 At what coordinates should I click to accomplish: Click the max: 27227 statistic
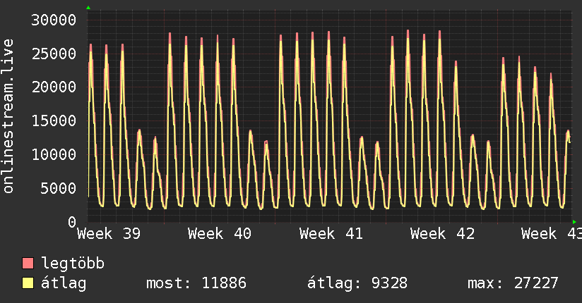tap(513, 283)
